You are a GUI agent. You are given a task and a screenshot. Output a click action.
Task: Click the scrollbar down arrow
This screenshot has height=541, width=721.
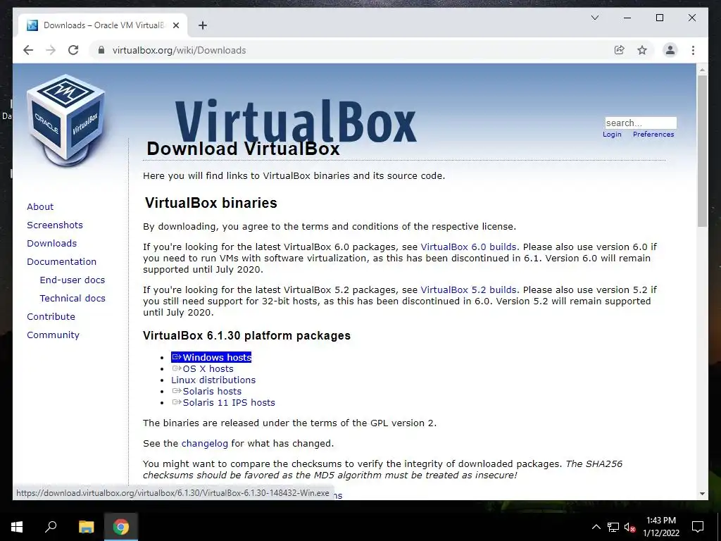(x=702, y=494)
